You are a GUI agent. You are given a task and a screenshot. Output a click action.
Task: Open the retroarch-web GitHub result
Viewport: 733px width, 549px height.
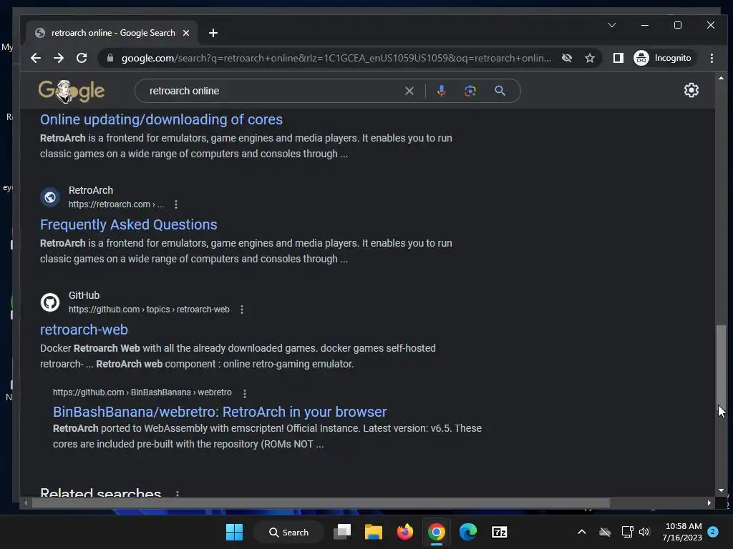(x=84, y=330)
